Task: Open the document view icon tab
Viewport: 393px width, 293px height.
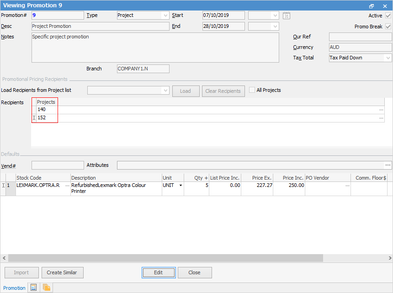Action: coord(33,288)
